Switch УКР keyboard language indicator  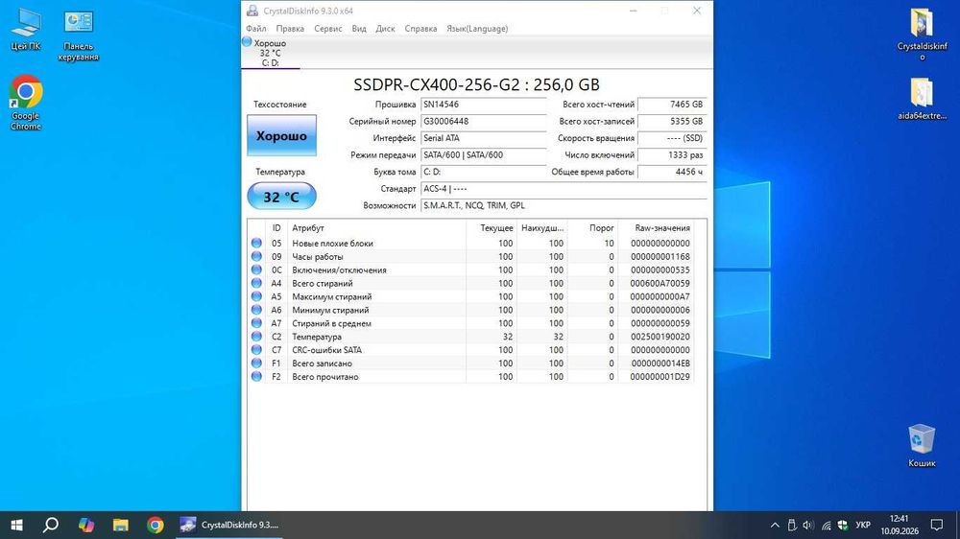[863, 525]
